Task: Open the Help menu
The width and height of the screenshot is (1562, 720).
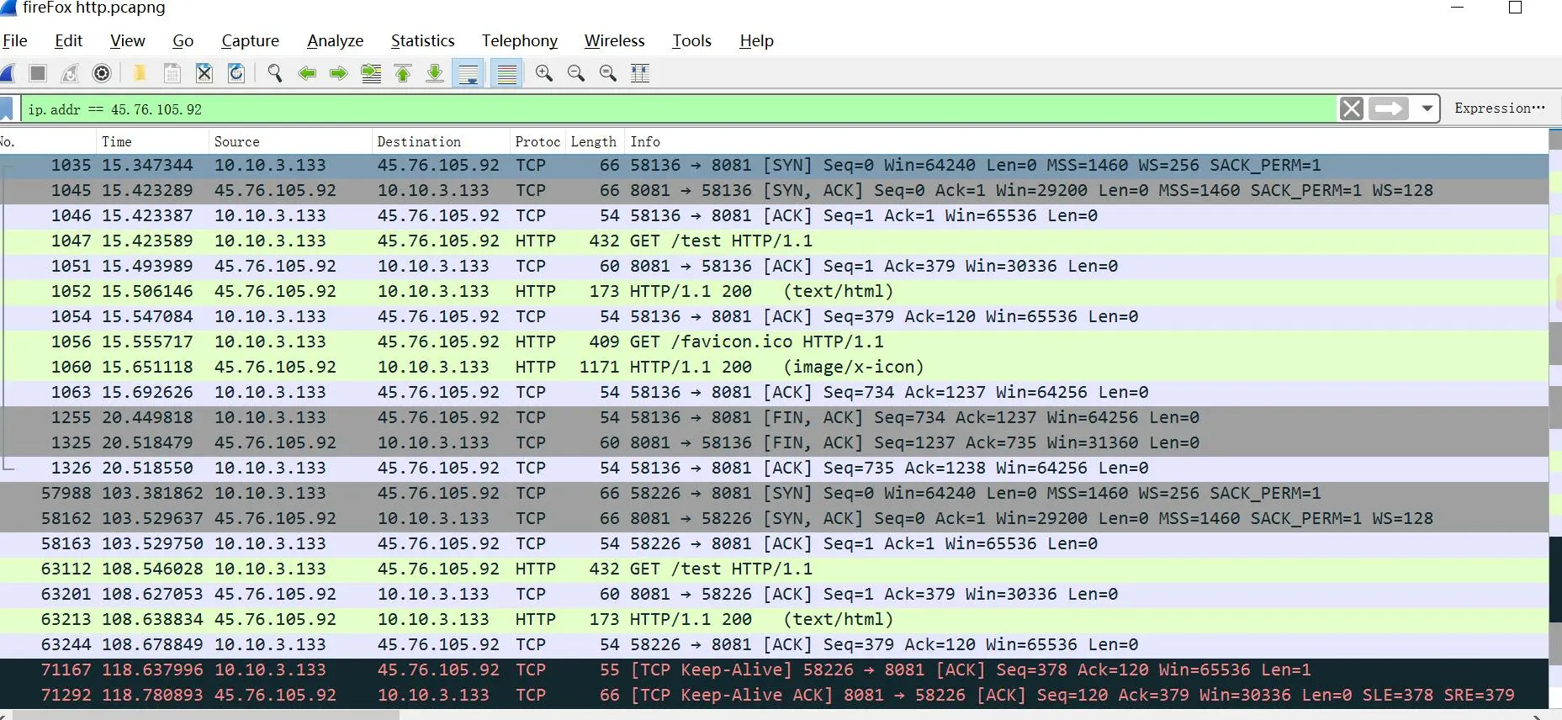Action: 756,40
